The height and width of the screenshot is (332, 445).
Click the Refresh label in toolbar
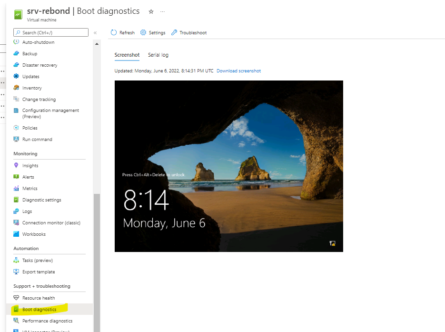coord(127,33)
